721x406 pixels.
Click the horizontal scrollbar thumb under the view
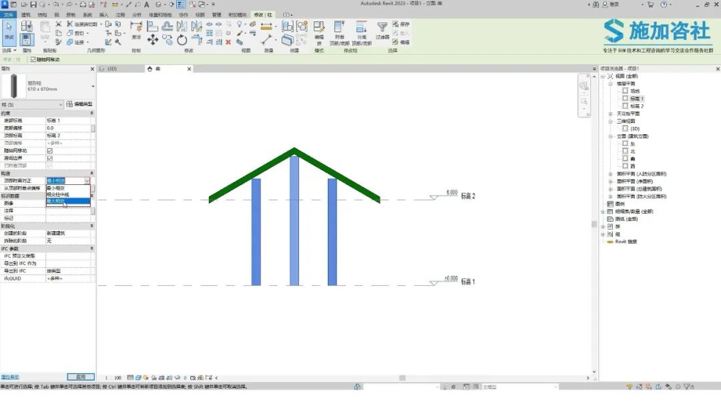403,378
